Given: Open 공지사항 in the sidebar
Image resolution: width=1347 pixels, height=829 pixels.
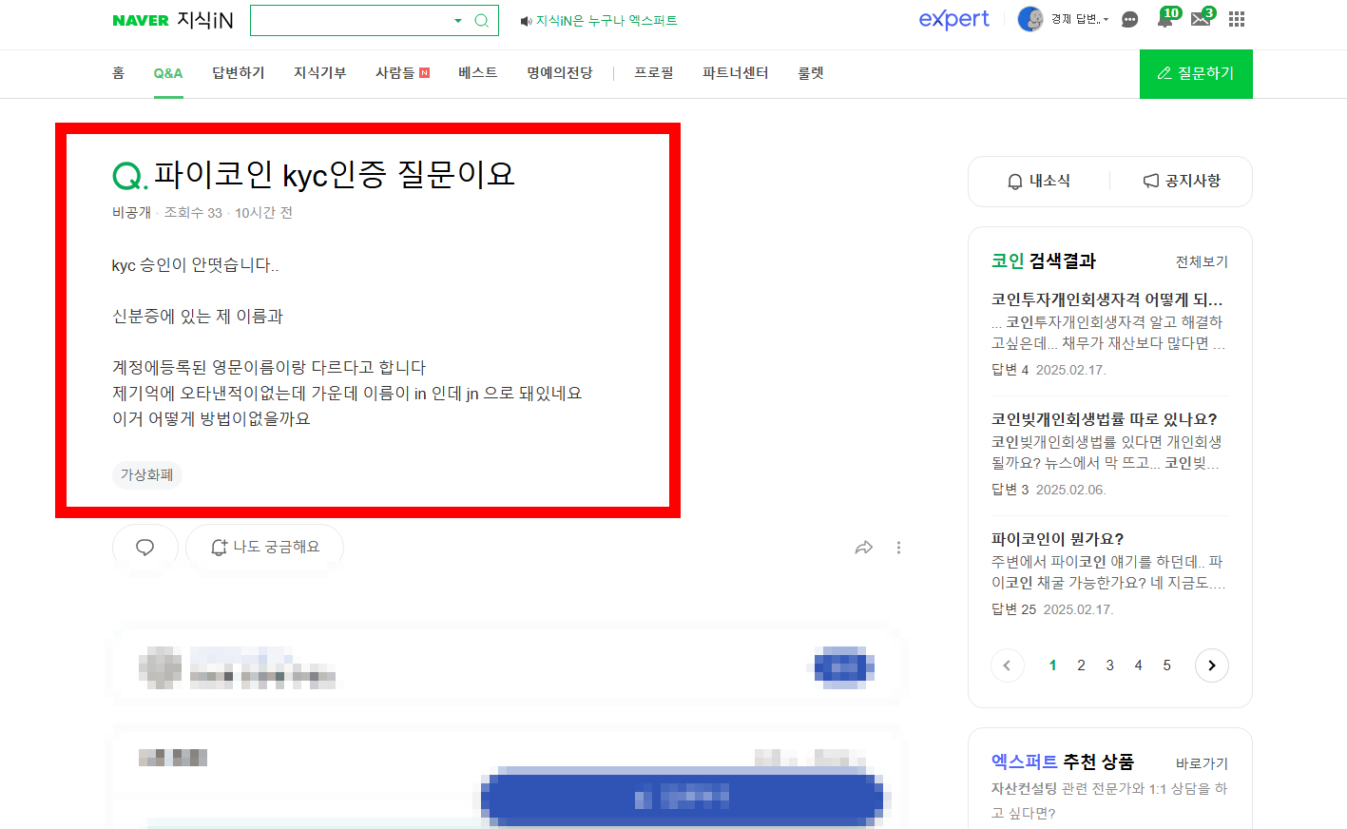Looking at the screenshot, I should 1182,181.
